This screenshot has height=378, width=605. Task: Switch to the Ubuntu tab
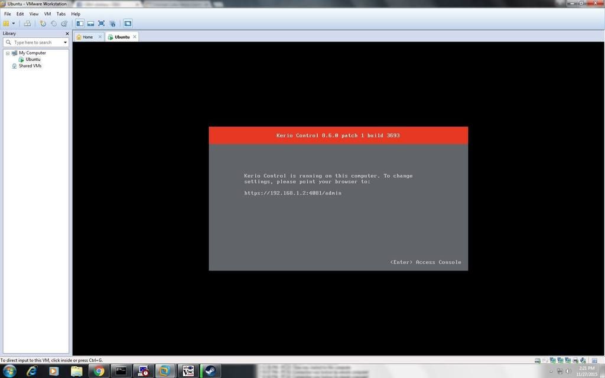click(x=122, y=37)
